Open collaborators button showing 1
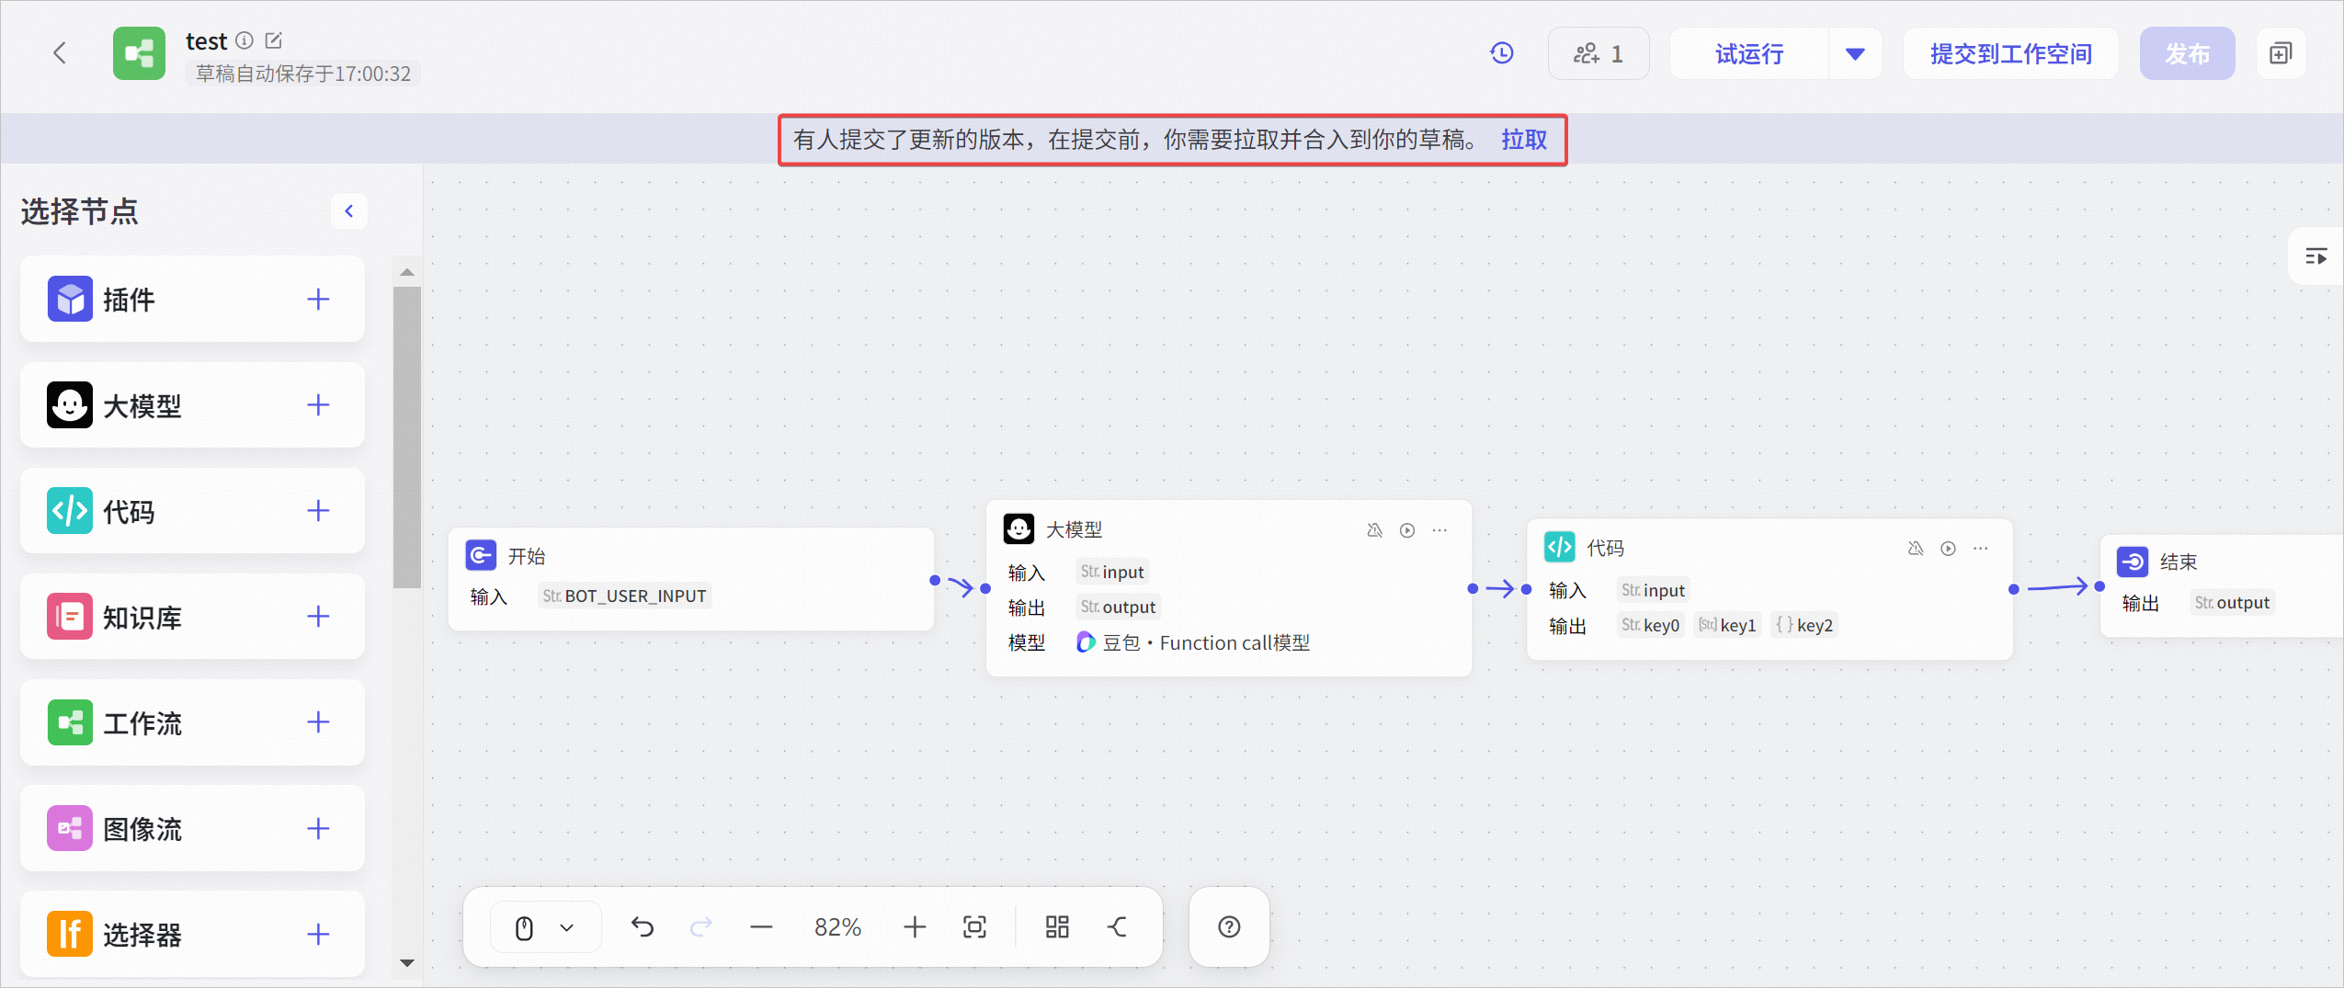The height and width of the screenshot is (988, 2344). [x=1599, y=53]
